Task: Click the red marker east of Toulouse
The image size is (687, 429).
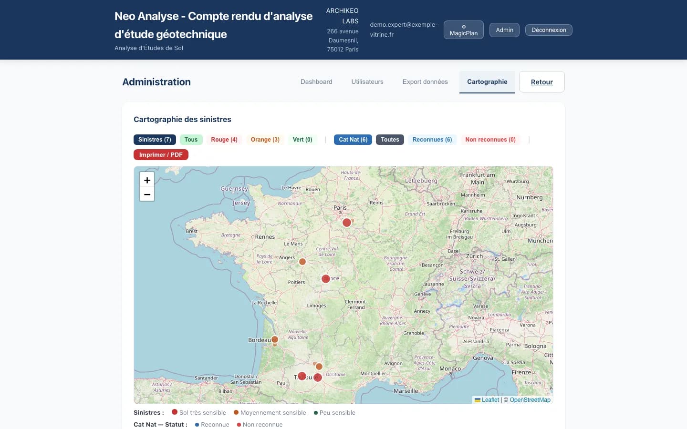Action: tap(318, 378)
